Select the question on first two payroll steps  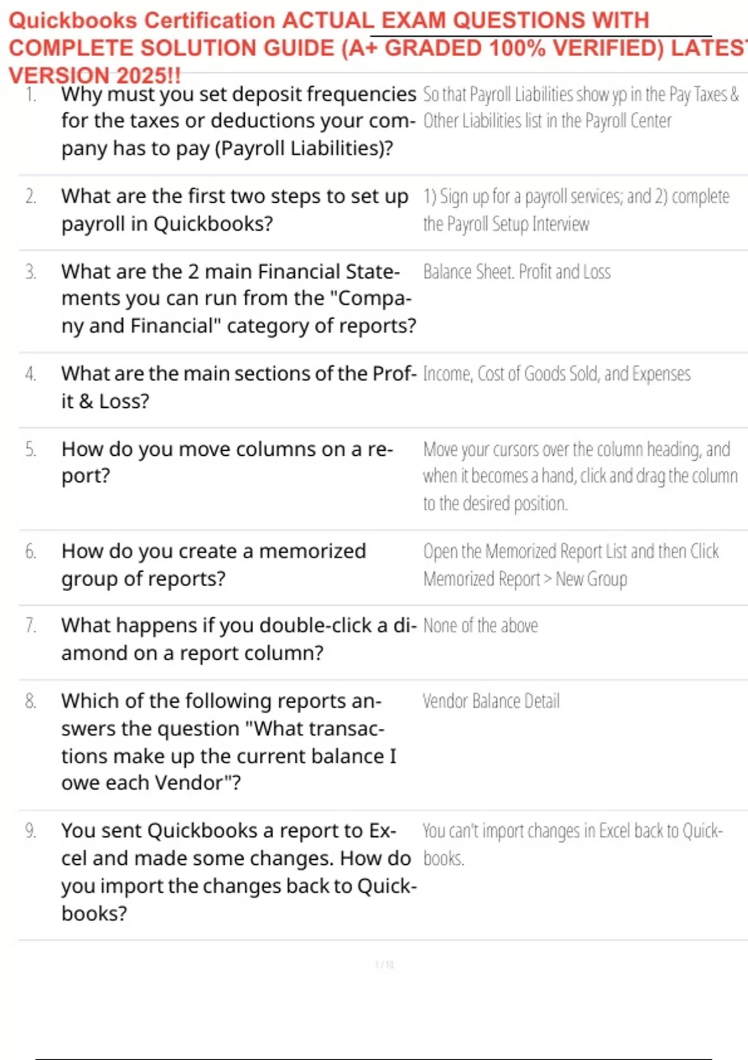234,210
